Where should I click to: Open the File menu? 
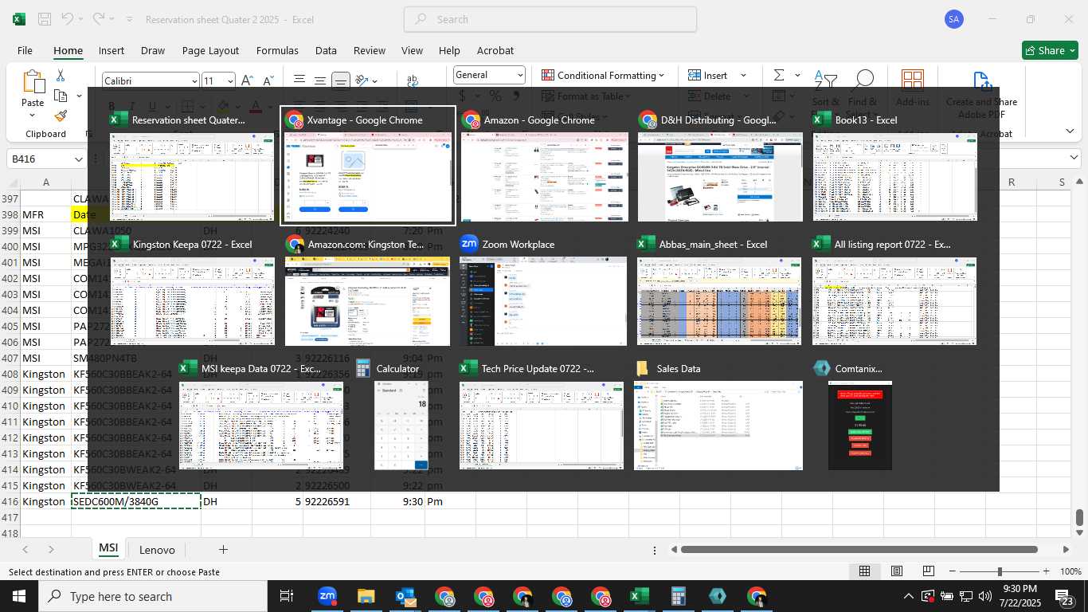[x=25, y=50]
